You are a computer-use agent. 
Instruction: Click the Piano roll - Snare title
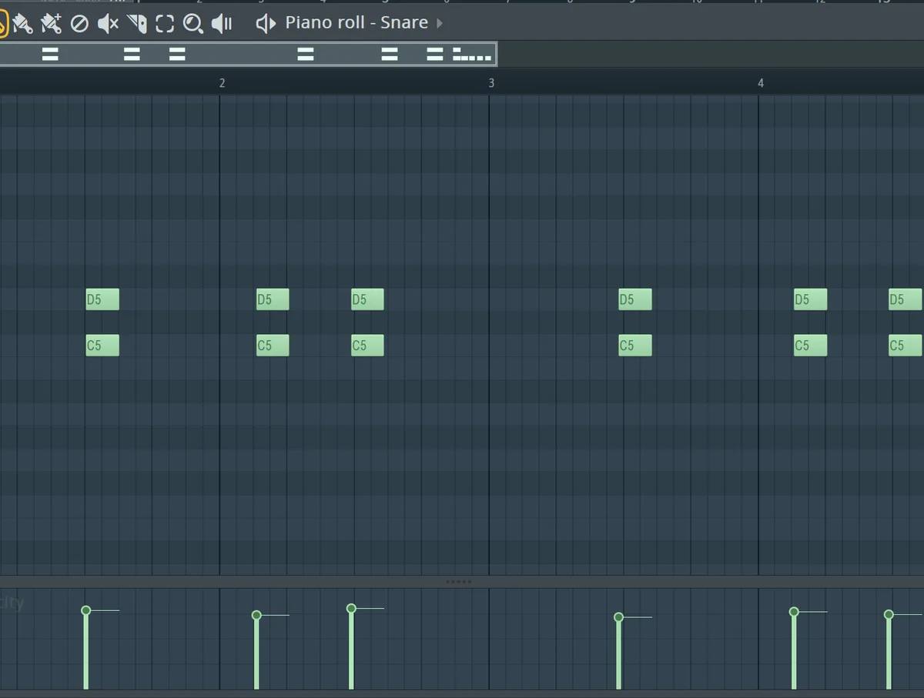click(x=357, y=22)
